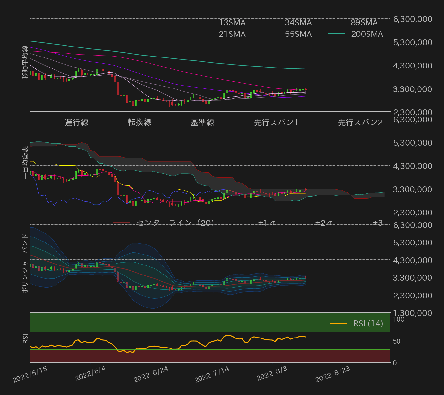Viewport: 444px width, 395px height.
Task: Select the 一目均衡表 axis title
Action: pos(26,163)
